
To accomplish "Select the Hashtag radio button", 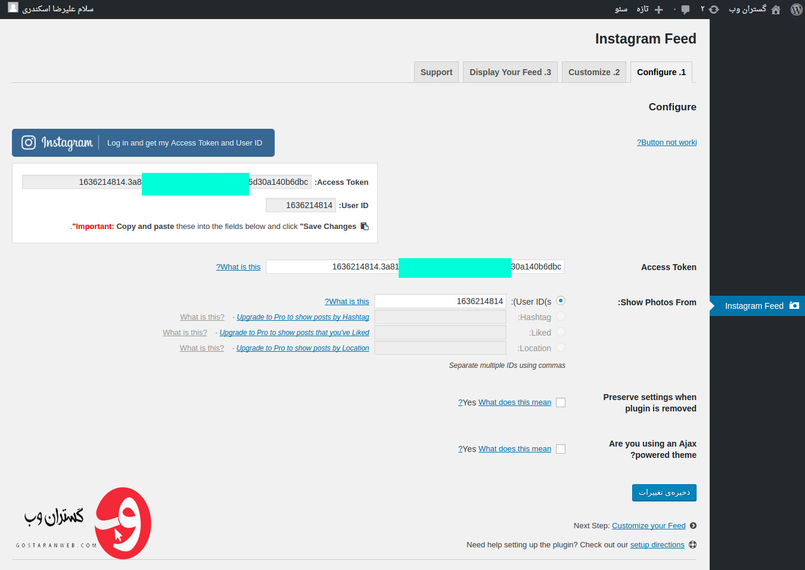I will pos(561,317).
